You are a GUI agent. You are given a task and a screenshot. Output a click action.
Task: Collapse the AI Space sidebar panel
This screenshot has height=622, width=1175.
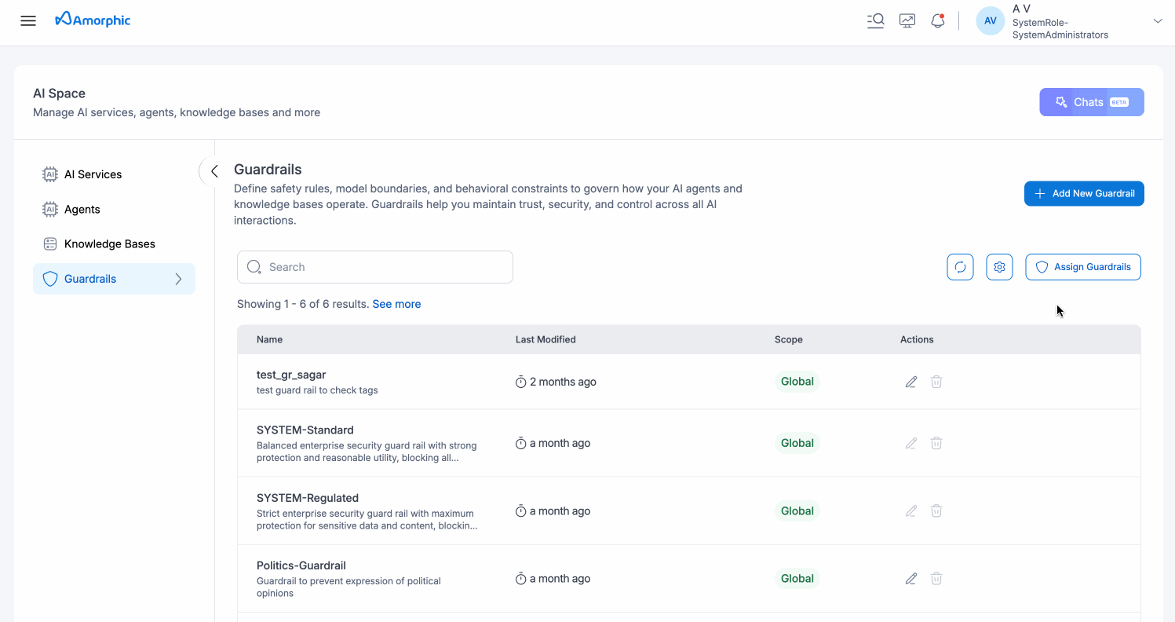click(x=213, y=171)
